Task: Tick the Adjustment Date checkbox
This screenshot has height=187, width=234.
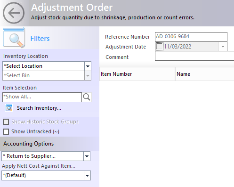Action: [160, 47]
